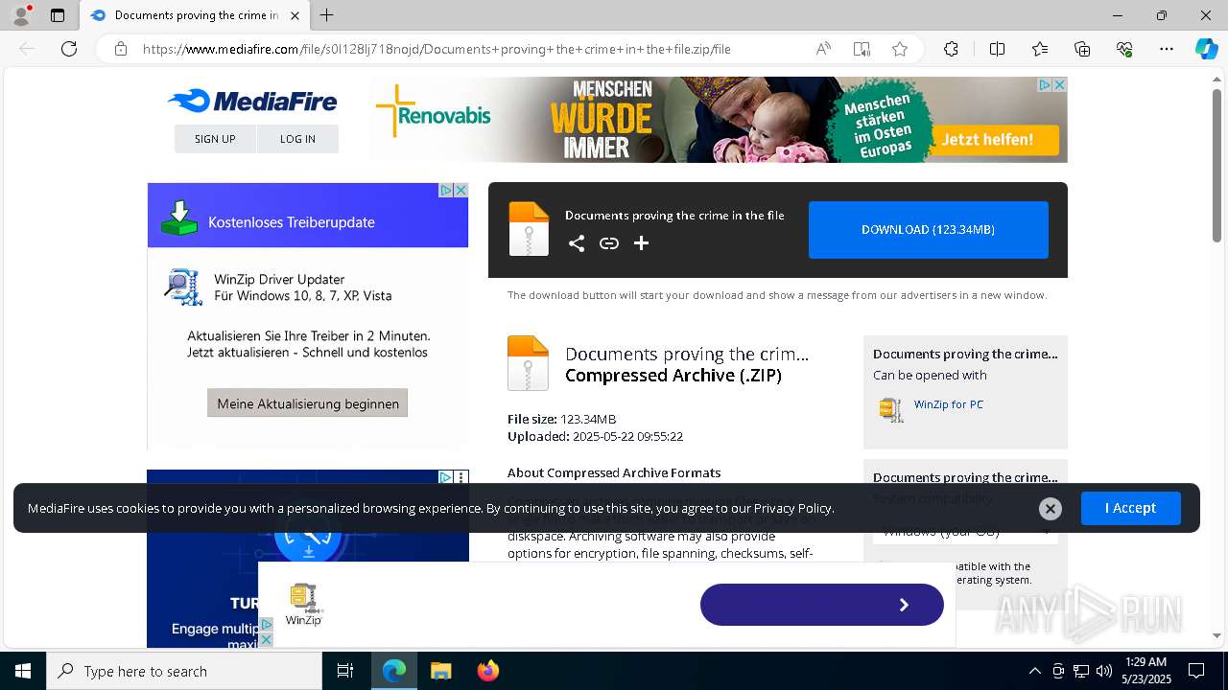Viewport: 1228px width, 690px height.
Task: Close the bottom overlay ad
Action: [267, 639]
